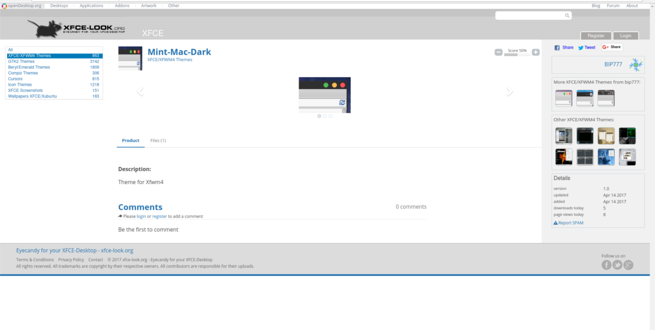
Task: Show next screenshot with right arrow
Action: 509,92
